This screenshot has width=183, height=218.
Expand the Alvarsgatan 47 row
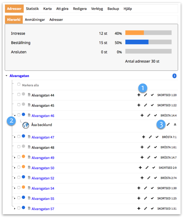(x=15, y=137)
